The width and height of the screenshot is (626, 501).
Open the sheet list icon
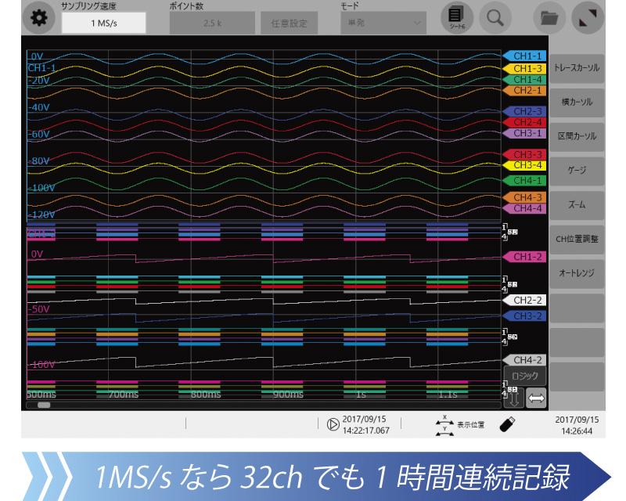click(x=457, y=17)
